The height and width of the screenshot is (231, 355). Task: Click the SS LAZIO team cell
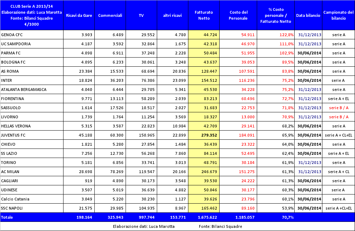point(32,153)
